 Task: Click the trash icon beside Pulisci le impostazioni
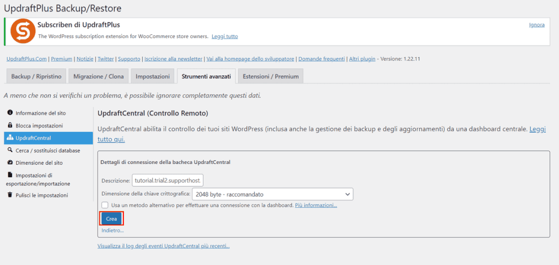10,195
